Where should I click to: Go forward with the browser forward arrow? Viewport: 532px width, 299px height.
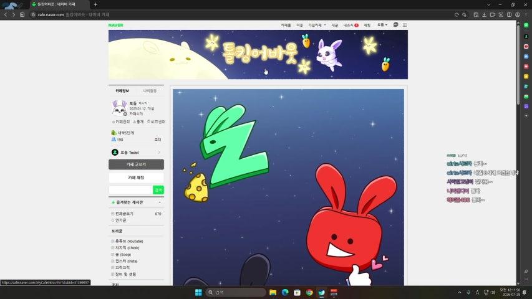(14, 14)
